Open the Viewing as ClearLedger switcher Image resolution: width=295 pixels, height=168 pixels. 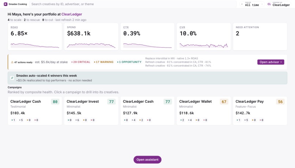[x=279, y=4]
